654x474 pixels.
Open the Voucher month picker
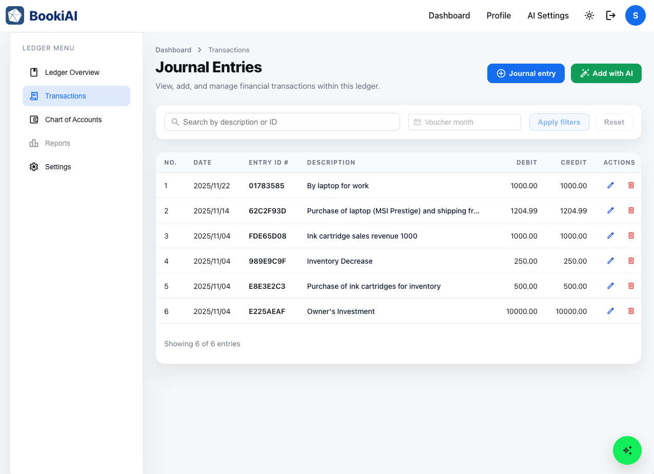464,122
